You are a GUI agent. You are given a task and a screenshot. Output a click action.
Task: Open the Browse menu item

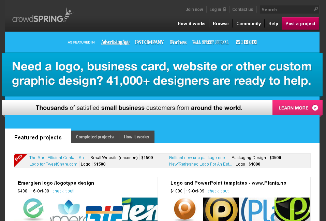coord(221,24)
